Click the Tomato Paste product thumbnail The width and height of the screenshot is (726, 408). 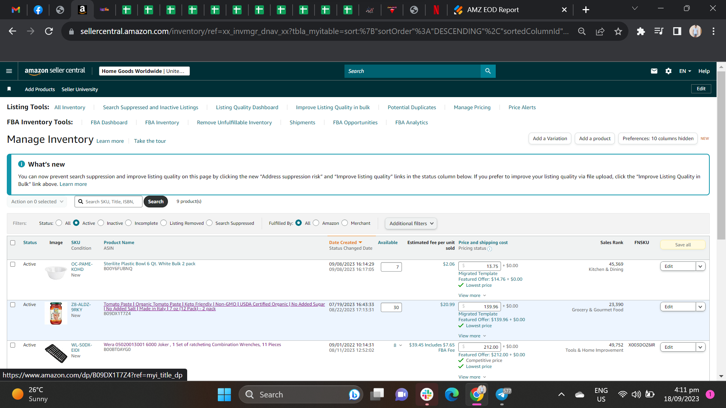[56, 313]
